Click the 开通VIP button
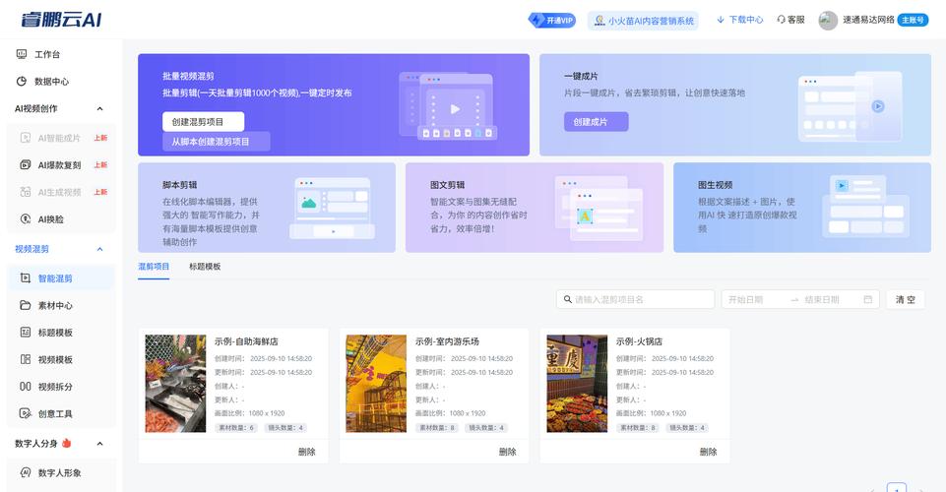This screenshot has width=946, height=492. (x=552, y=21)
